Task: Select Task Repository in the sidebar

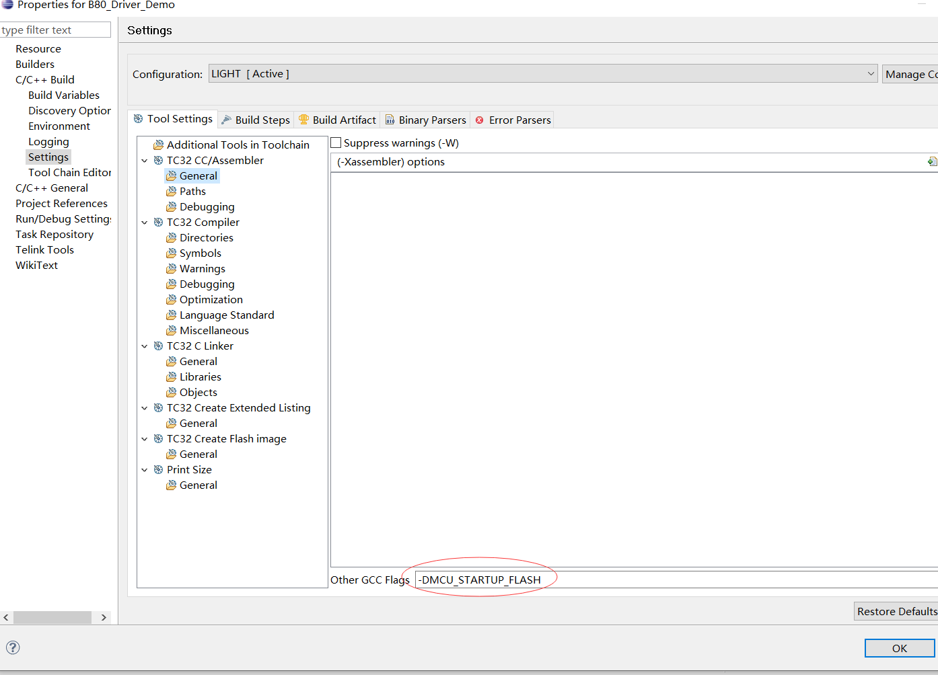Action: 55,234
